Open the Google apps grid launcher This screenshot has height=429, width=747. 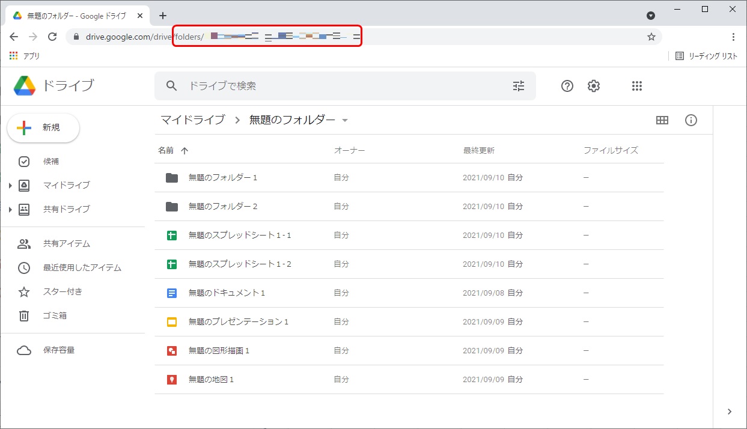point(636,86)
